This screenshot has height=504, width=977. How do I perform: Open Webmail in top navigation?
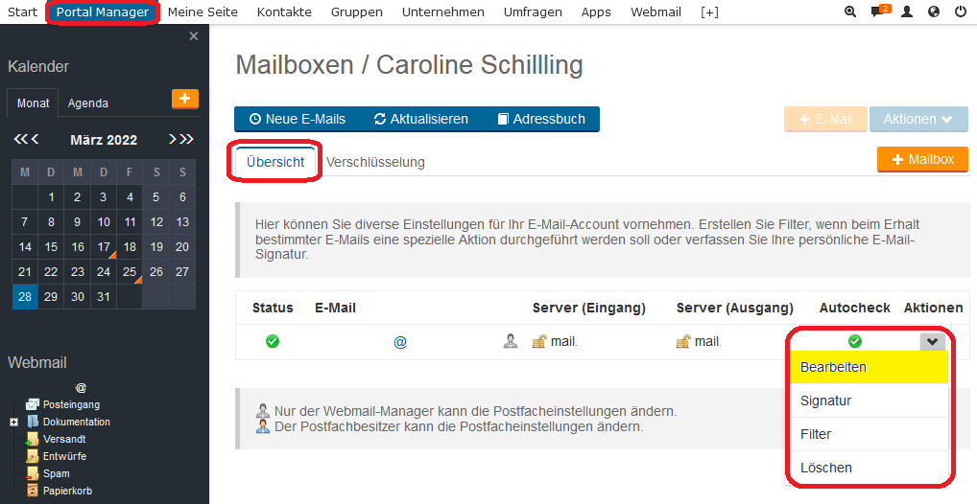[x=655, y=11]
